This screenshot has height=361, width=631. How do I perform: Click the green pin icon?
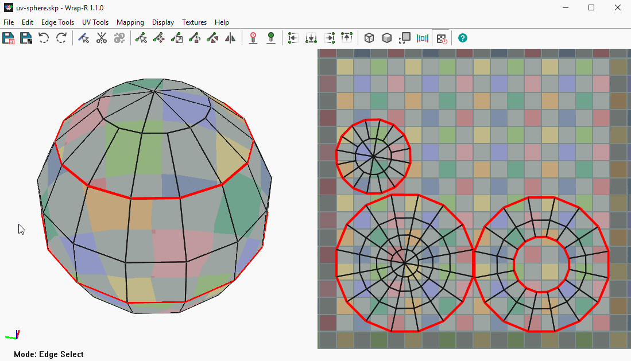pos(271,38)
